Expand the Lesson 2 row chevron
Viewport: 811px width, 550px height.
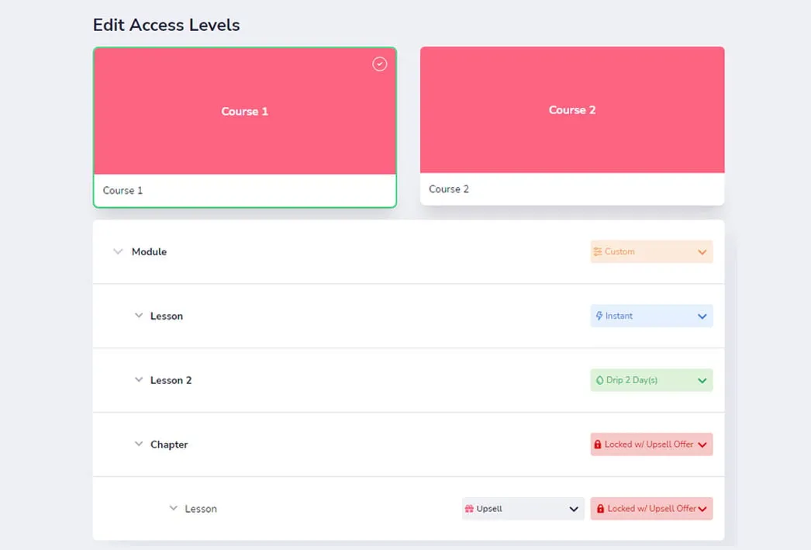click(139, 380)
